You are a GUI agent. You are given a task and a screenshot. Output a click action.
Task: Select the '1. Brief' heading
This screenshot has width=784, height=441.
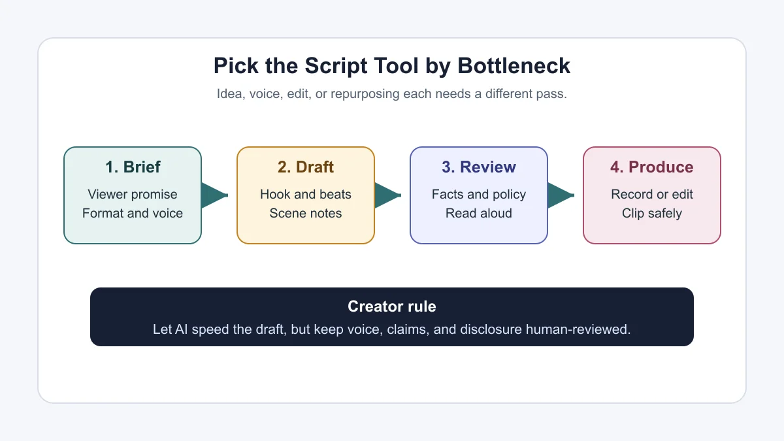coord(133,167)
